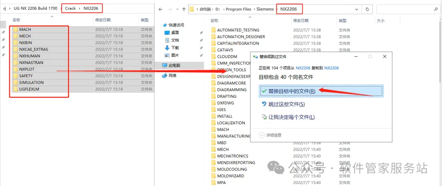Sort by 修改日期 column in the left window

click(103, 20)
